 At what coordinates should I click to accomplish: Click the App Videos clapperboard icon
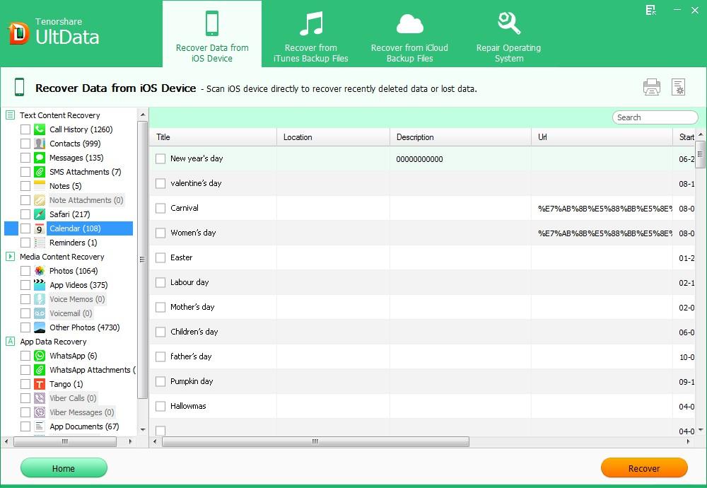[x=40, y=285]
